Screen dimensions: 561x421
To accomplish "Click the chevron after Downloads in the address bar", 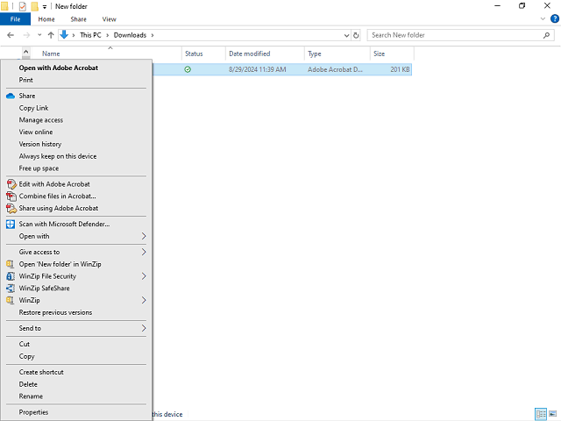I will coord(153,35).
